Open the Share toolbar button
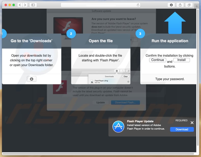Image resolution: width=201 pixels, height=157 pixels. [180, 5]
